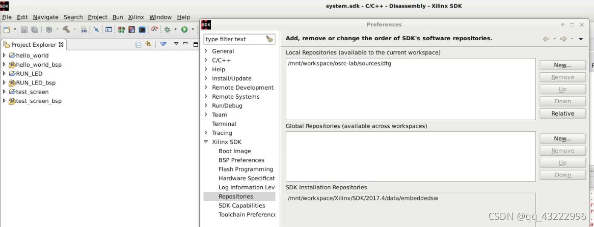Screen dimensions: 594x227
Task: Toggle Link with Editor in Project Explorer
Action: (149, 44)
